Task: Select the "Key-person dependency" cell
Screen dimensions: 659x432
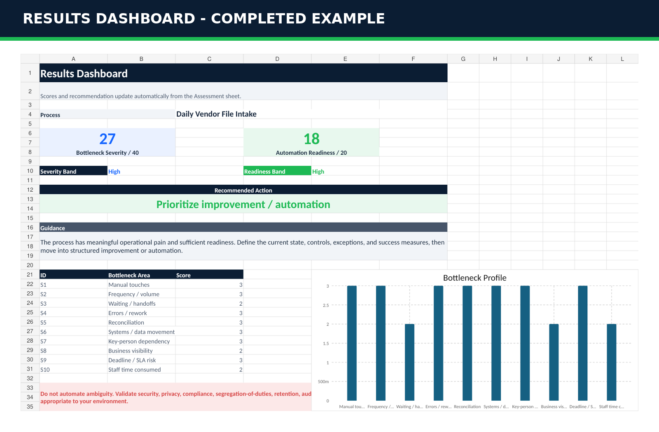Action: coord(141,341)
